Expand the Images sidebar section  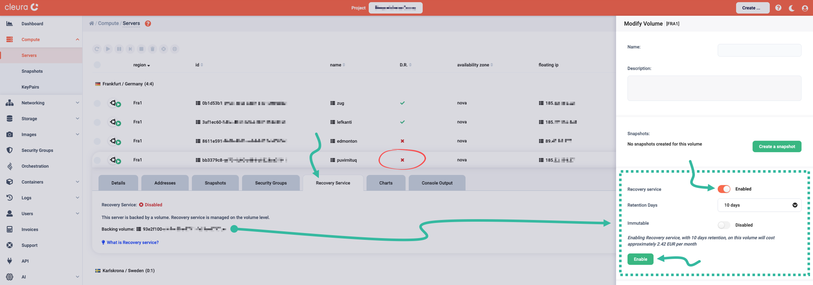(x=77, y=134)
